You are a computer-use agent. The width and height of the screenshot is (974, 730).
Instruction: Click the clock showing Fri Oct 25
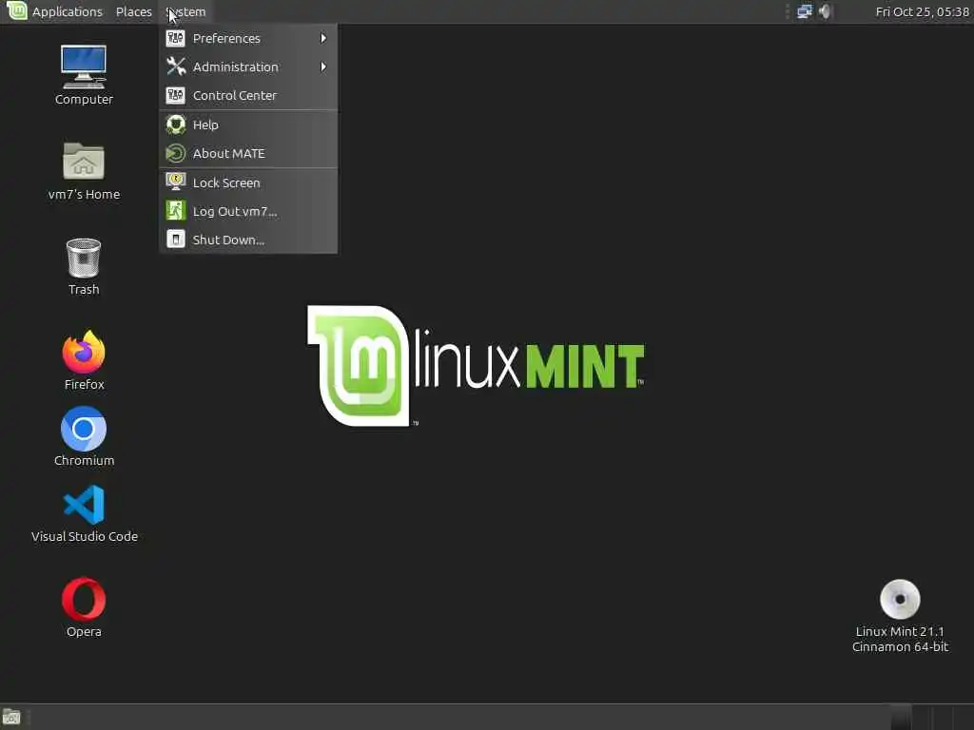pyautogui.click(x=922, y=11)
